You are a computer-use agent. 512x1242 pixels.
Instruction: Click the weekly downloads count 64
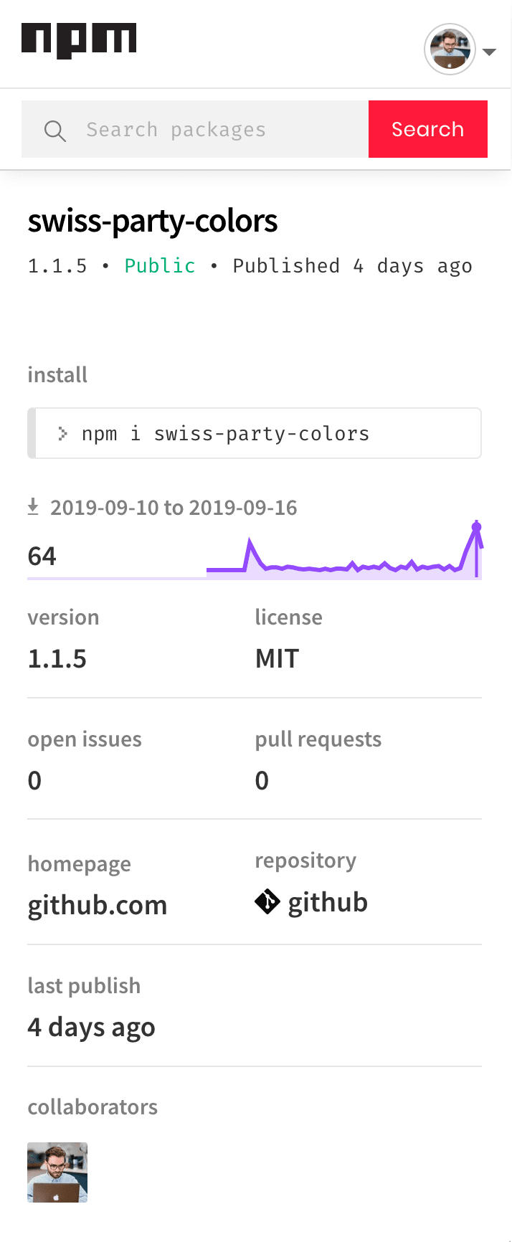(x=42, y=556)
